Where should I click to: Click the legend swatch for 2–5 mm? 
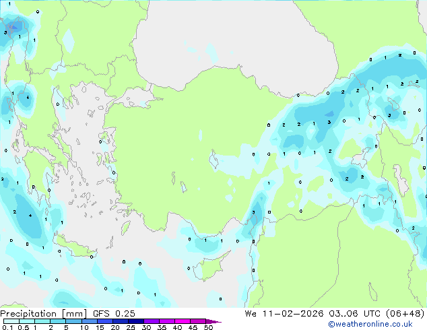(x=58, y=321)
